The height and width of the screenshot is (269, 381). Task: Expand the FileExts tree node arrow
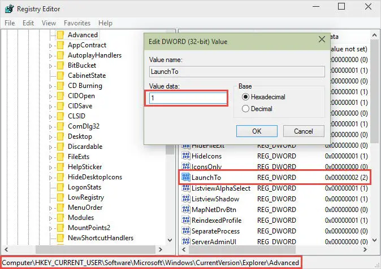click(50, 157)
